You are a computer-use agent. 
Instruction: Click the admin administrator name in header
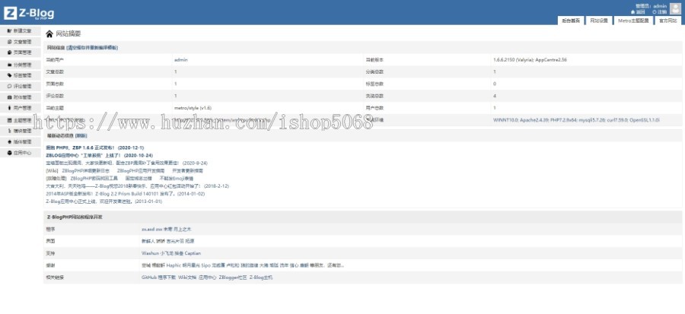tap(660, 6)
